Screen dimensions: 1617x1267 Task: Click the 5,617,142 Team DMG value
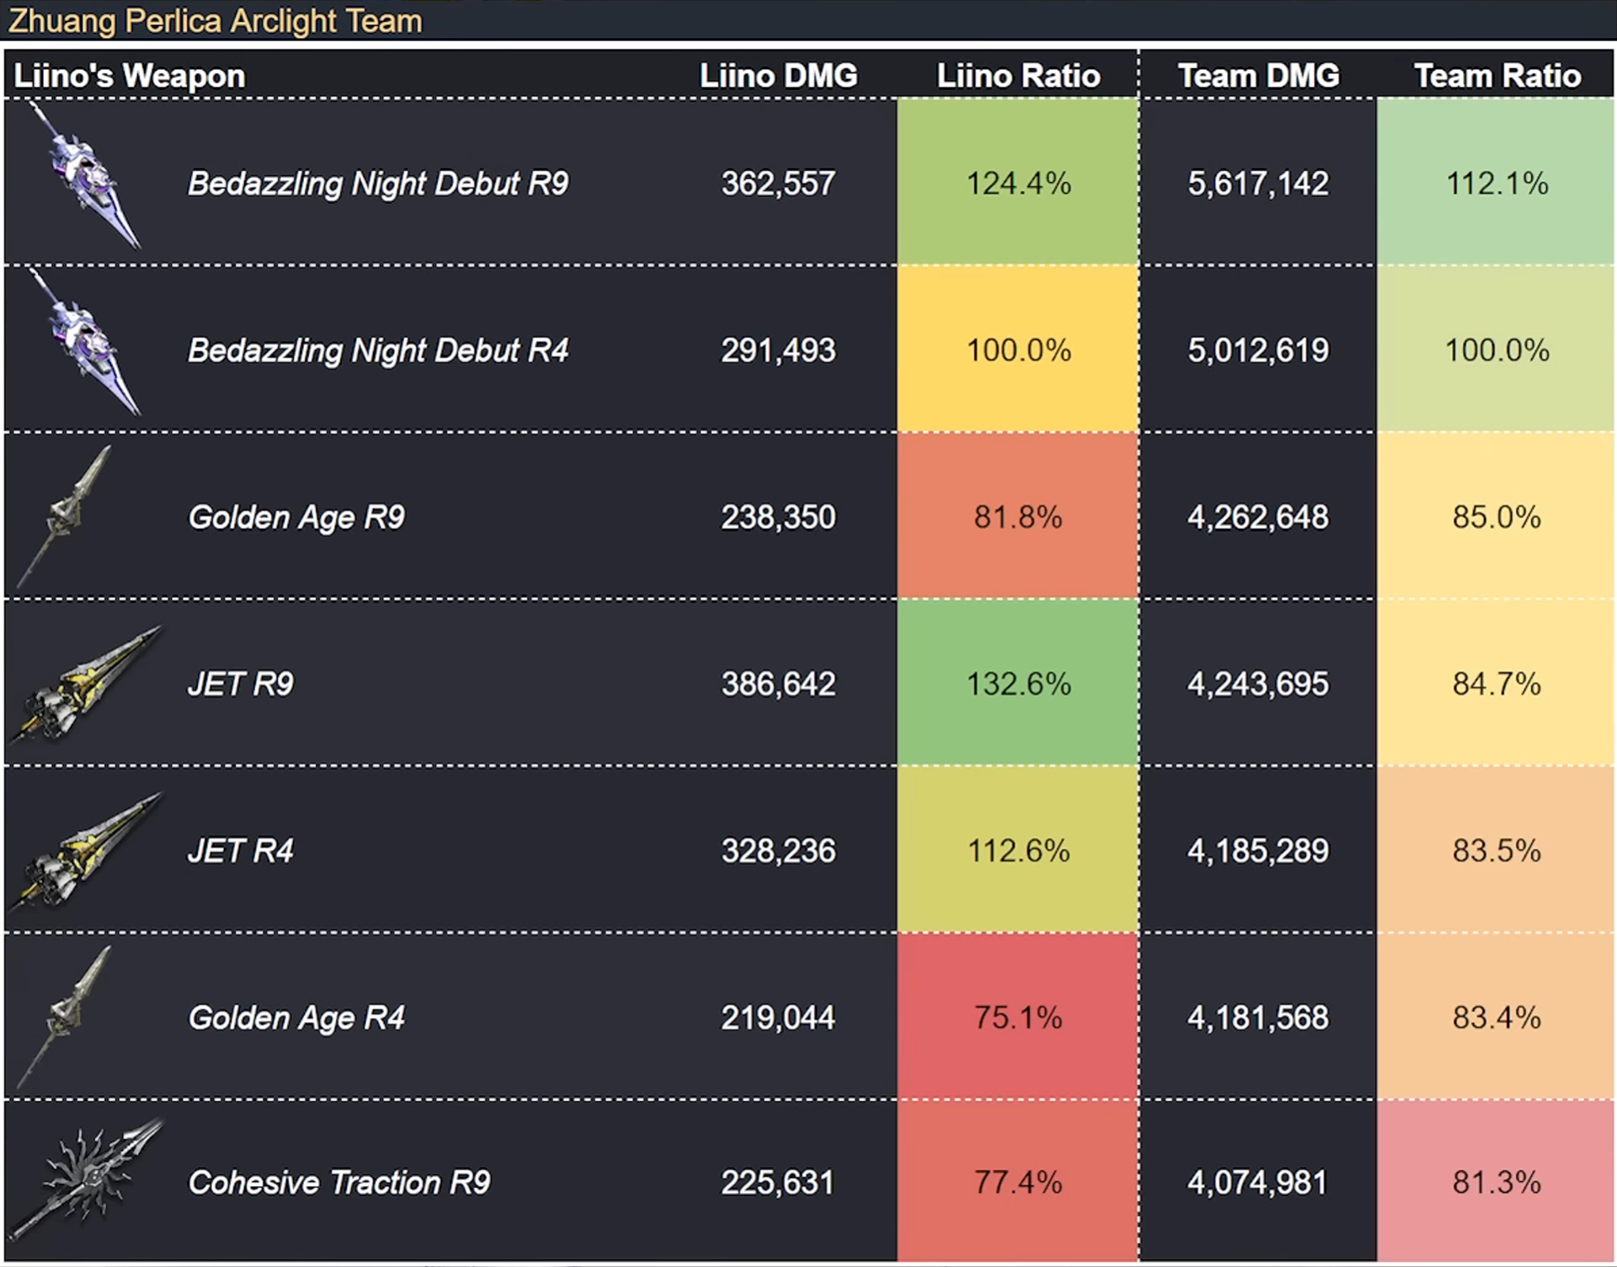(1258, 184)
